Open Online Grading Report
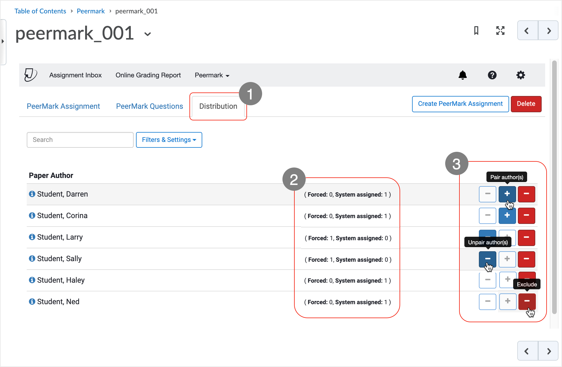 point(148,75)
